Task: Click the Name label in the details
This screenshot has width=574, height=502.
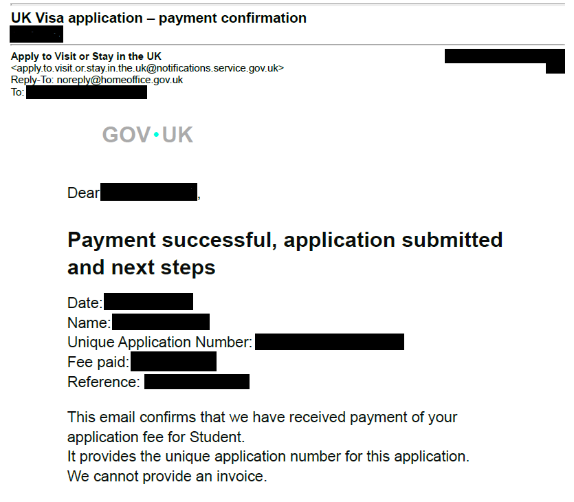Action: (x=89, y=323)
